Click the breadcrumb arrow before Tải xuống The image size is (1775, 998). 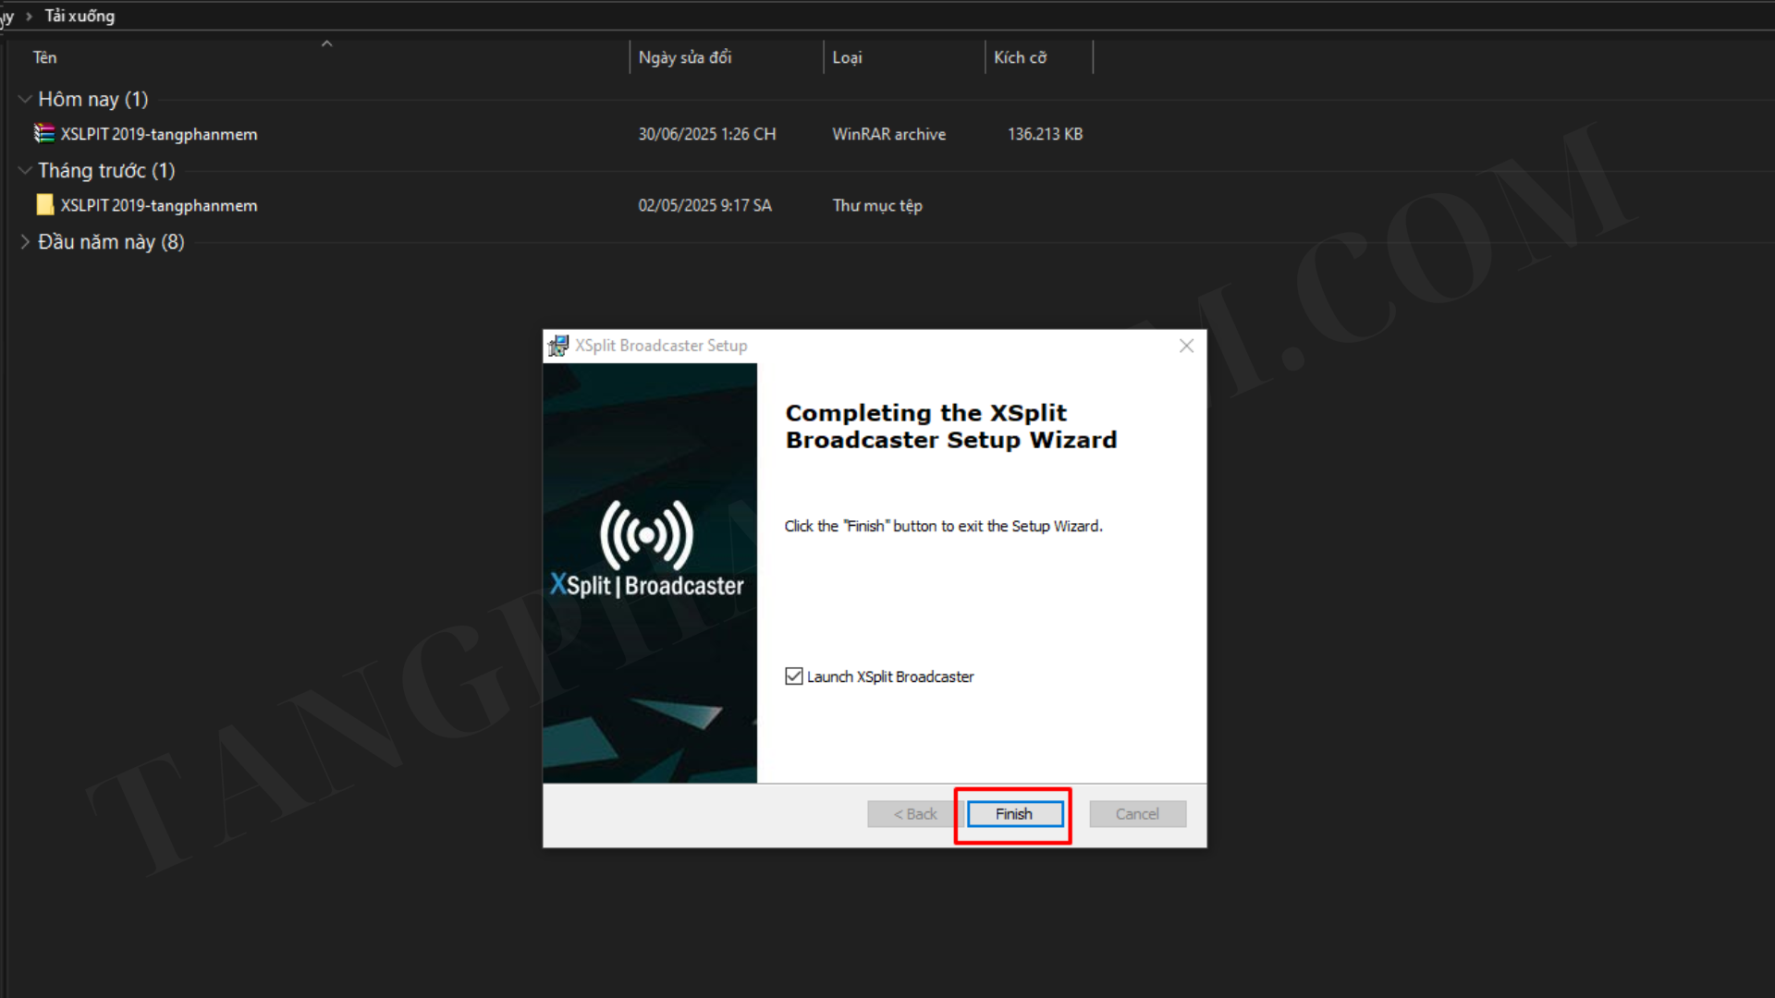coord(29,16)
